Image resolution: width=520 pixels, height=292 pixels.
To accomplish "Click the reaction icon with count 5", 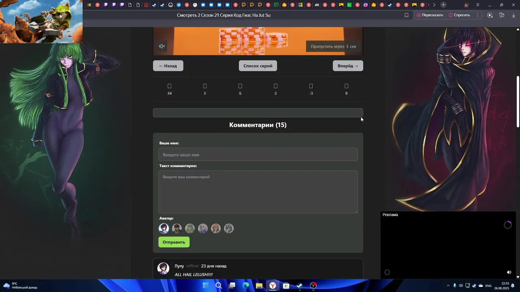I will 205,86.
